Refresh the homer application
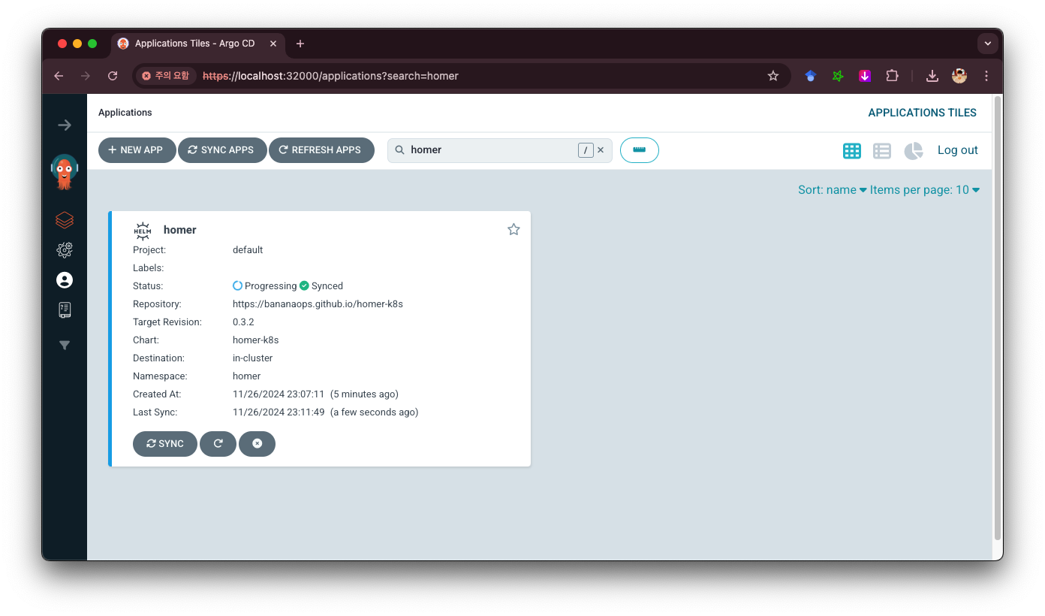This screenshot has width=1045, height=616. point(218,444)
